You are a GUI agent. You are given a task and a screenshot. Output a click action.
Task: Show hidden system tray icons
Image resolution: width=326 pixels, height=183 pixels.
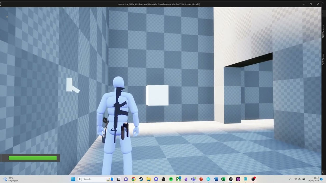pyautogui.click(x=290, y=179)
